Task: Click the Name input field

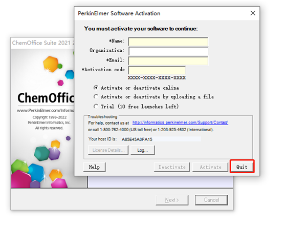Action: click(168, 42)
